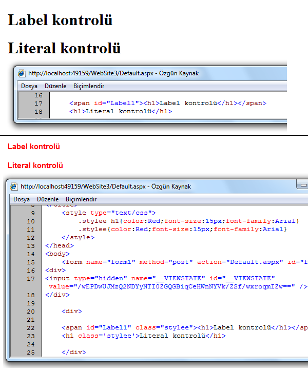Image resolution: width=308 pixels, height=373 pixels.
Task: Click the page icon in the upper source window title bar
Action: click(22, 73)
